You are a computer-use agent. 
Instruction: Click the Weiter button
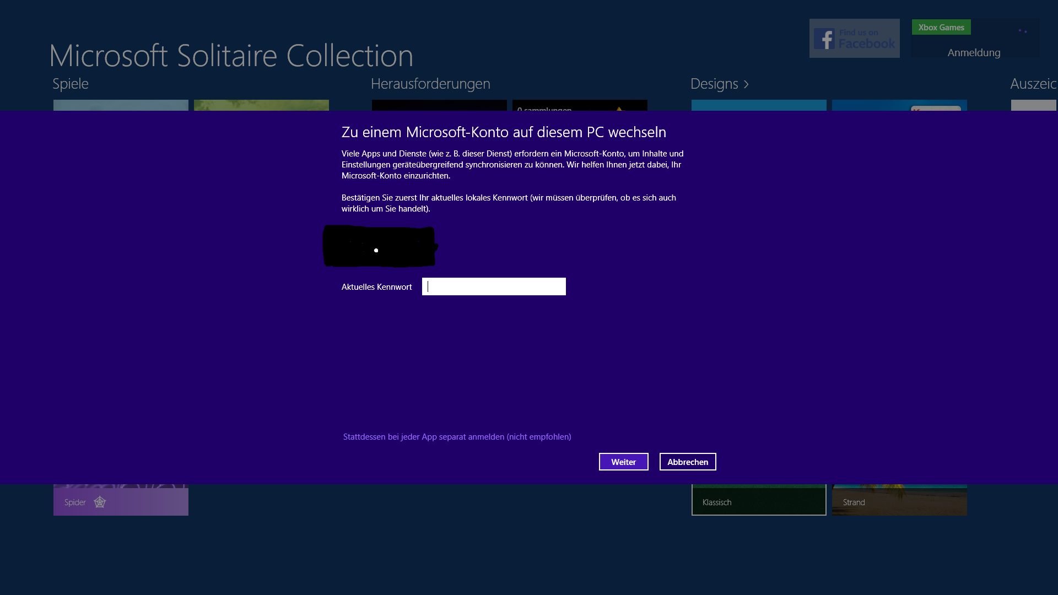pyautogui.click(x=623, y=462)
